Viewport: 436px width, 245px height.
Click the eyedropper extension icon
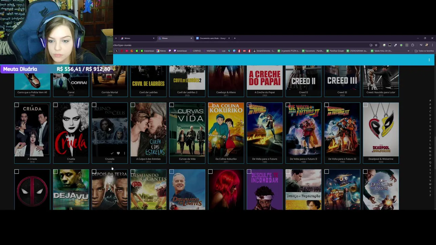(395, 45)
